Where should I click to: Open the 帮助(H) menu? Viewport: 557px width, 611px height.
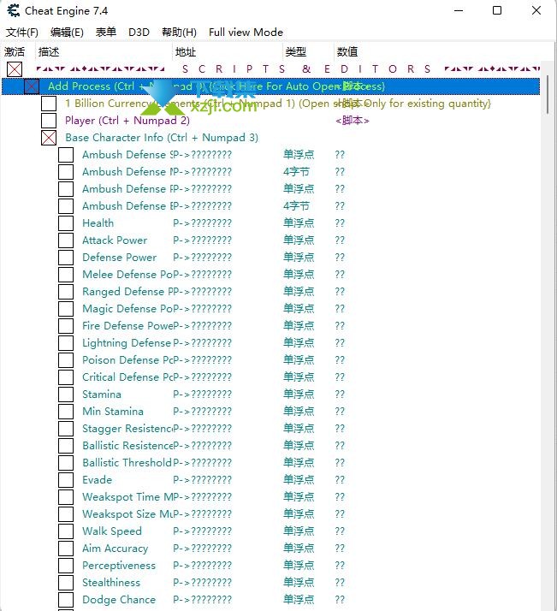tap(179, 33)
